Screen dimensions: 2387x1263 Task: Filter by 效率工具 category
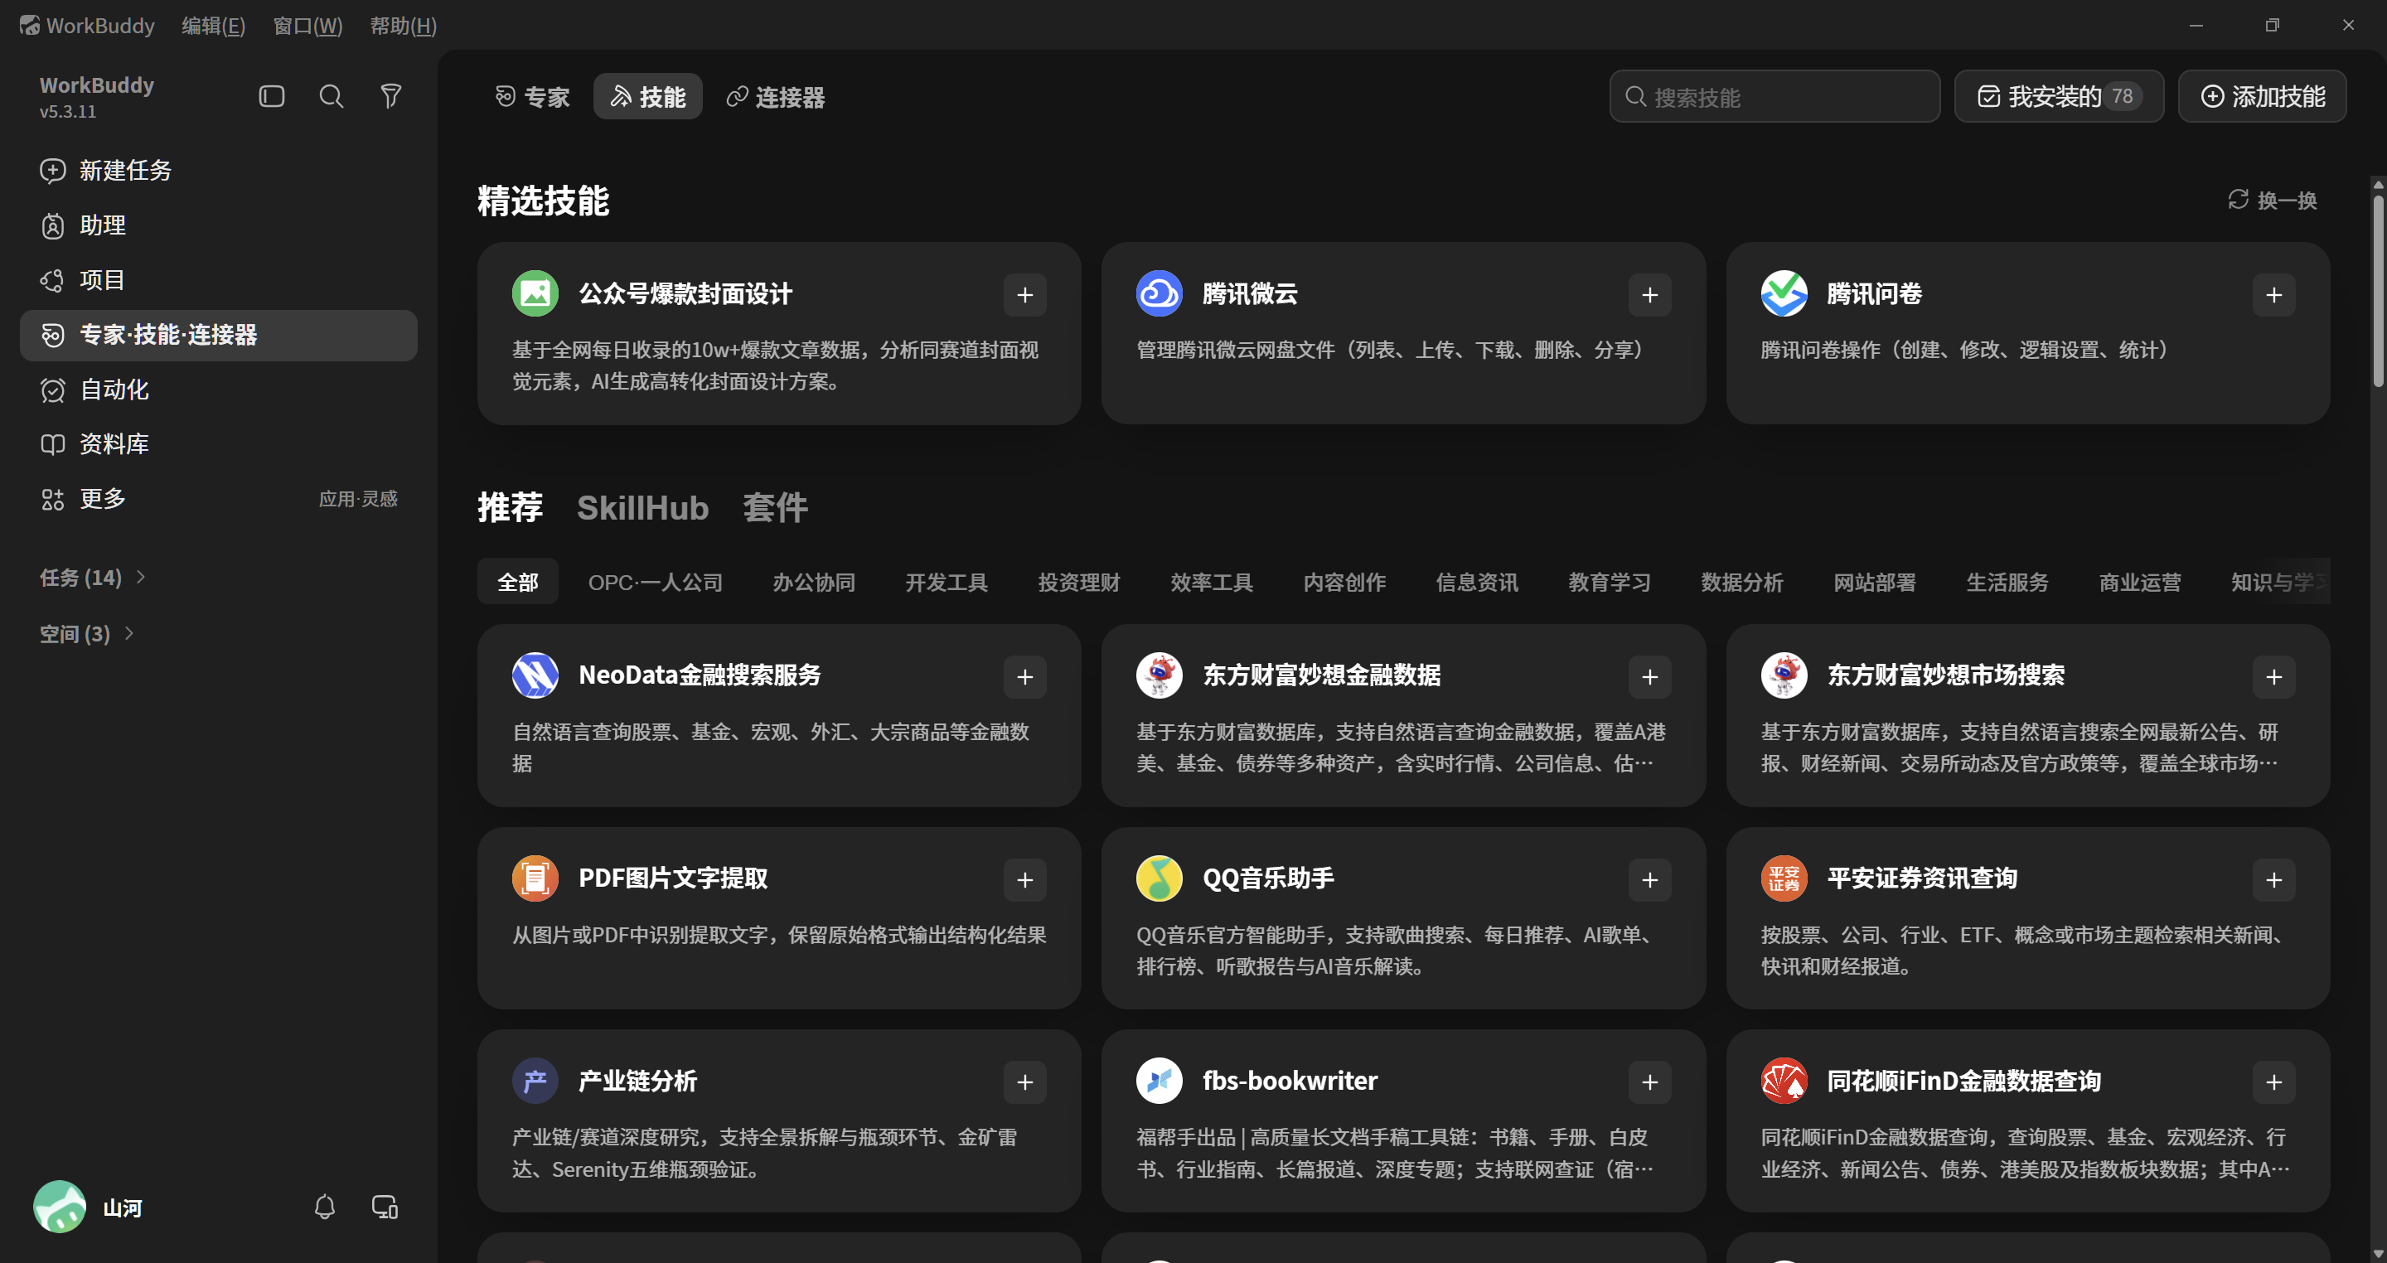(x=1211, y=582)
